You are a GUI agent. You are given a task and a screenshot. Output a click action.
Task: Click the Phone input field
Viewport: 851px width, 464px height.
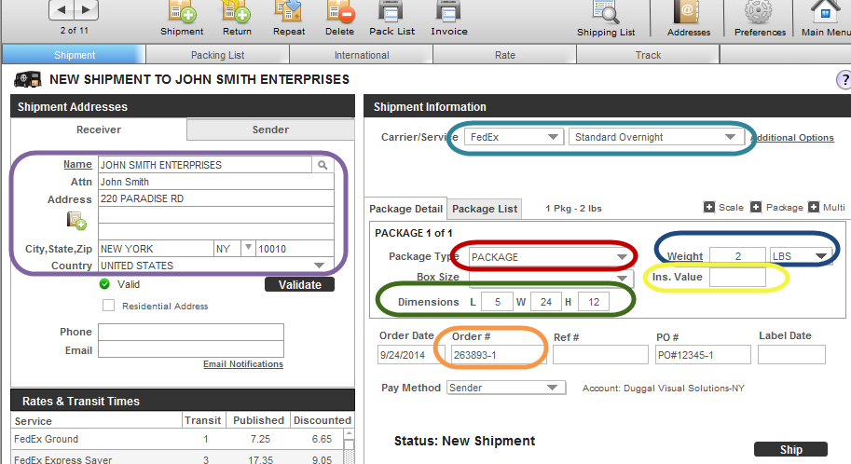point(191,332)
